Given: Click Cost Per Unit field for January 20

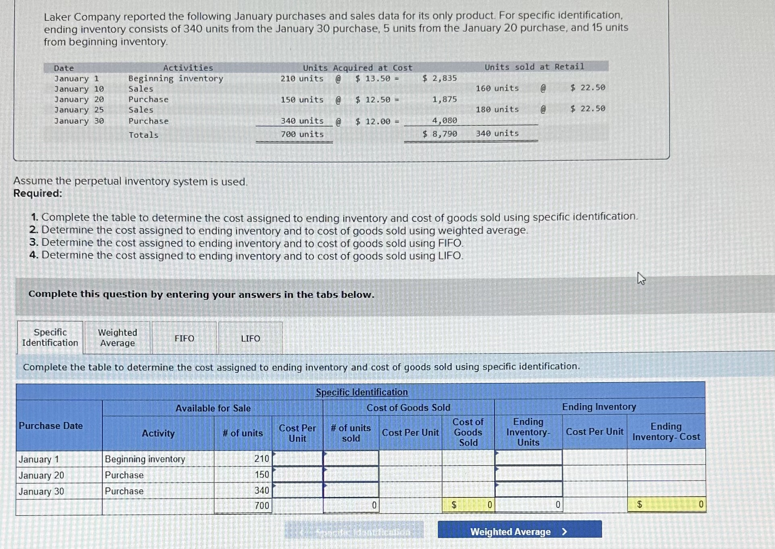Looking at the screenshot, I should click(298, 474).
